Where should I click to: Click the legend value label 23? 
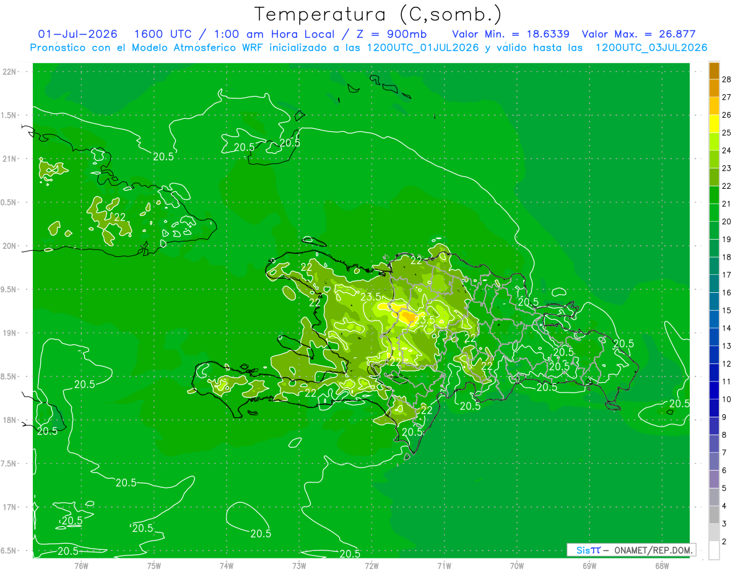(x=727, y=168)
